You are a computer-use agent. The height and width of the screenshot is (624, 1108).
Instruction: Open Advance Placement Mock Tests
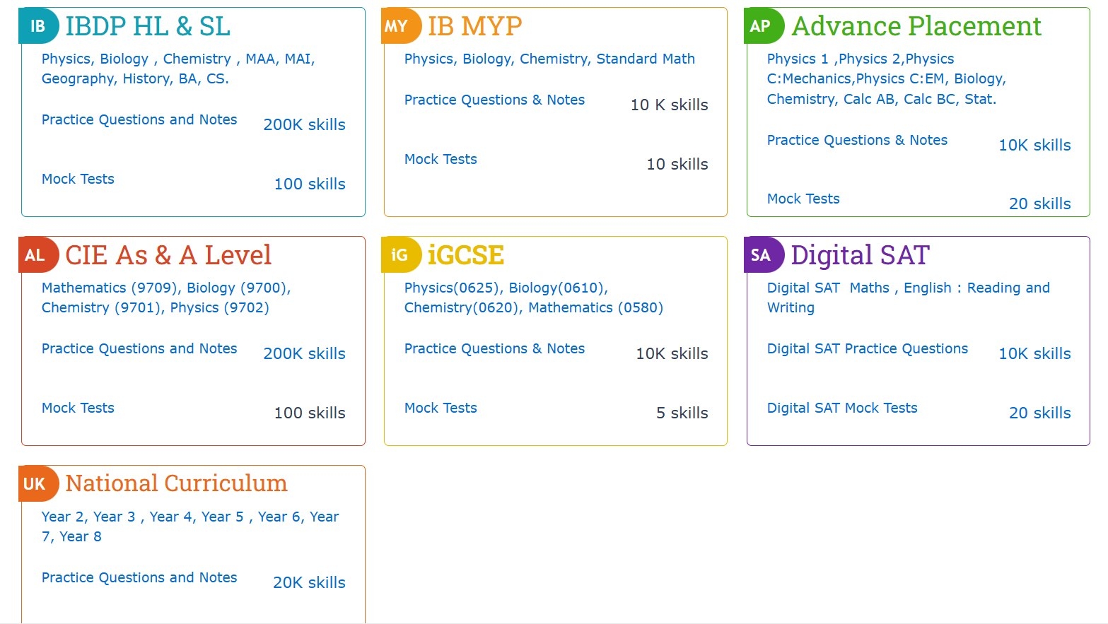tap(803, 199)
